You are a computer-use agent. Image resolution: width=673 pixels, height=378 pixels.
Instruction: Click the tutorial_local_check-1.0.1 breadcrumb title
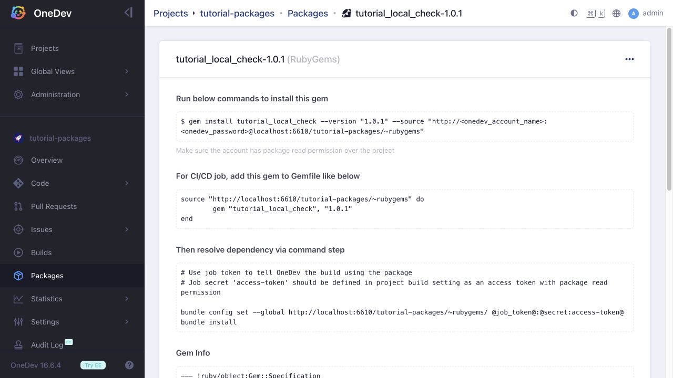(x=409, y=13)
